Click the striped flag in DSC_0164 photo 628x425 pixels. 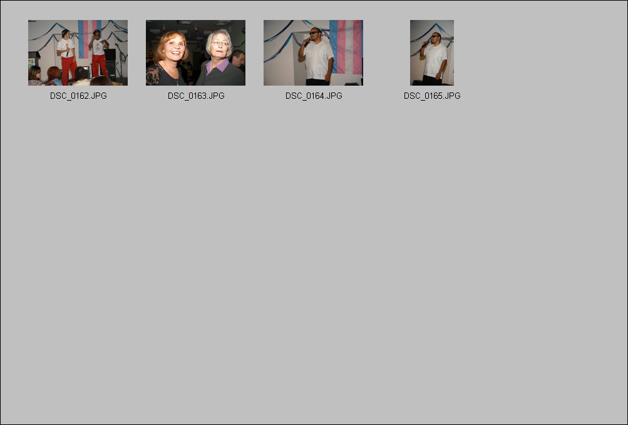pyautogui.click(x=346, y=47)
